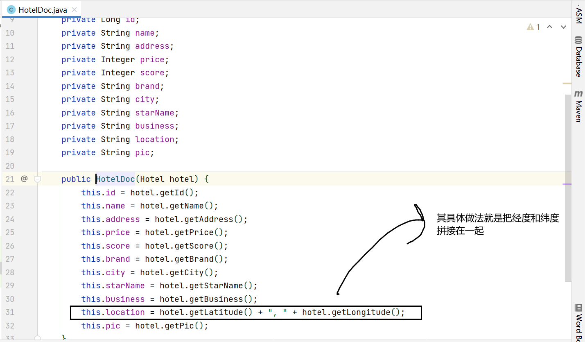Click the purple stripe mark on scrollbar
The height and width of the screenshot is (342, 585).
tap(567, 184)
